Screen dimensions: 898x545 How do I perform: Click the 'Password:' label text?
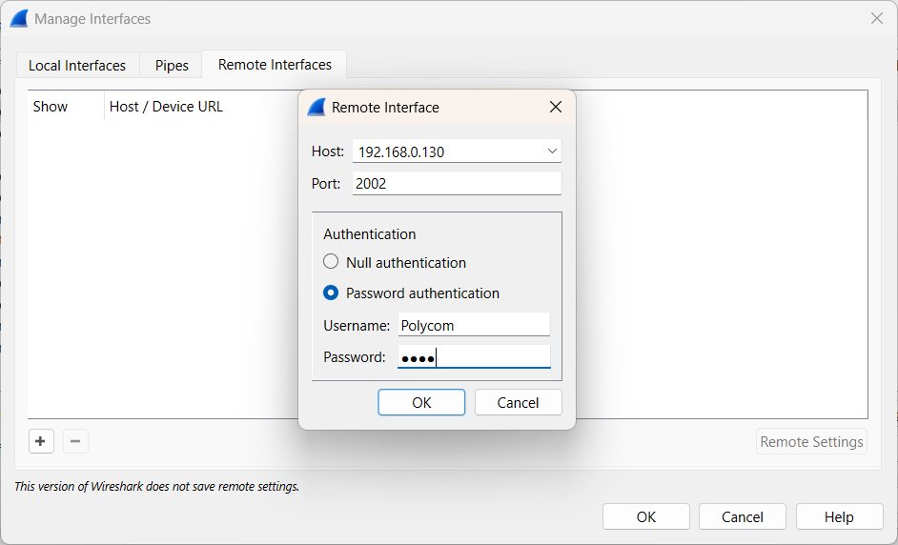click(x=355, y=357)
